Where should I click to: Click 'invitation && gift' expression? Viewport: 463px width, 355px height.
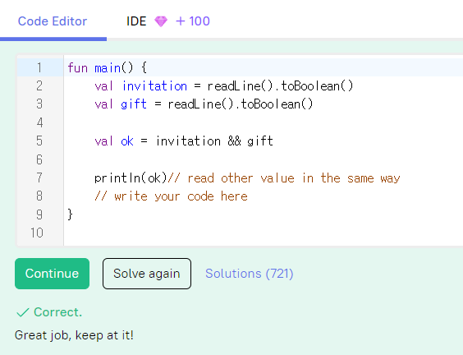[x=214, y=141]
